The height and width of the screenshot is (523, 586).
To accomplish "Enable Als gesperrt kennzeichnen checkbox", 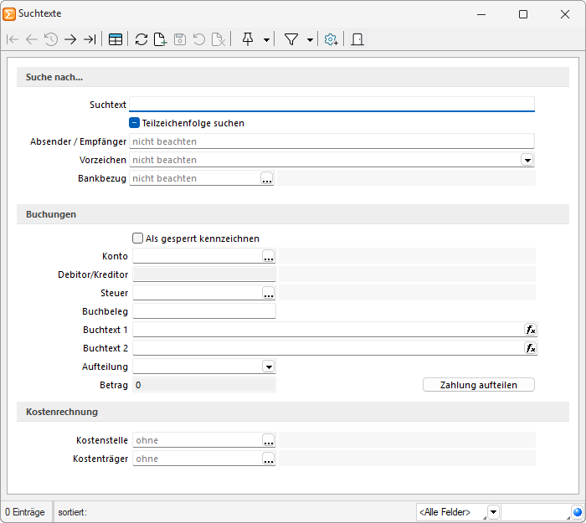I will [x=138, y=238].
